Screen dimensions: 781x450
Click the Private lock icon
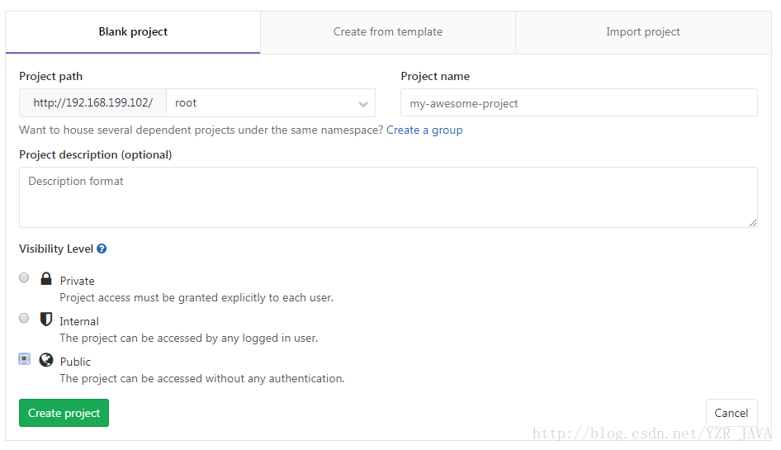46,278
